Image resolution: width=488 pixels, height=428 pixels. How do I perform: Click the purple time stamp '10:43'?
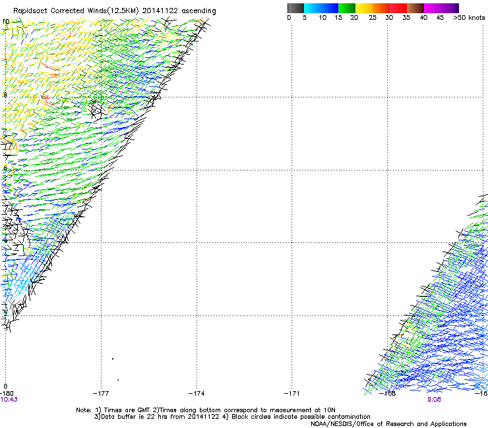pyautogui.click(x=9, y=400)
